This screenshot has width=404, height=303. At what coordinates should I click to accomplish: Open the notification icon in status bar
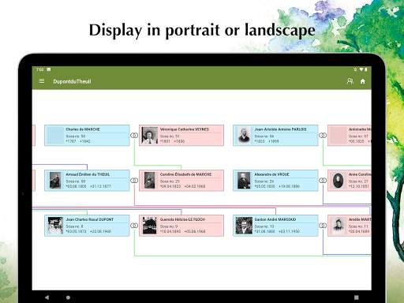49,69
